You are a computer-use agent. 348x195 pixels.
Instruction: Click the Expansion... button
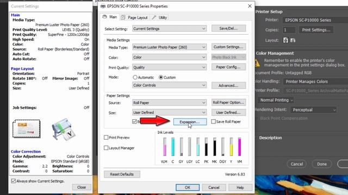tap(190, 122)
